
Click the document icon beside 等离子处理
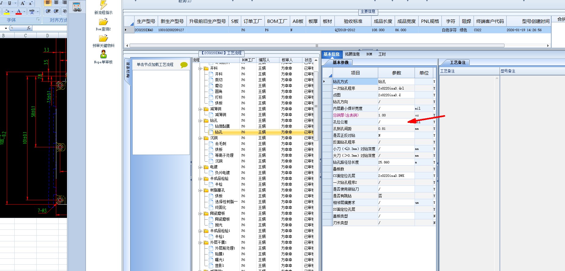[x=211, y=156]
